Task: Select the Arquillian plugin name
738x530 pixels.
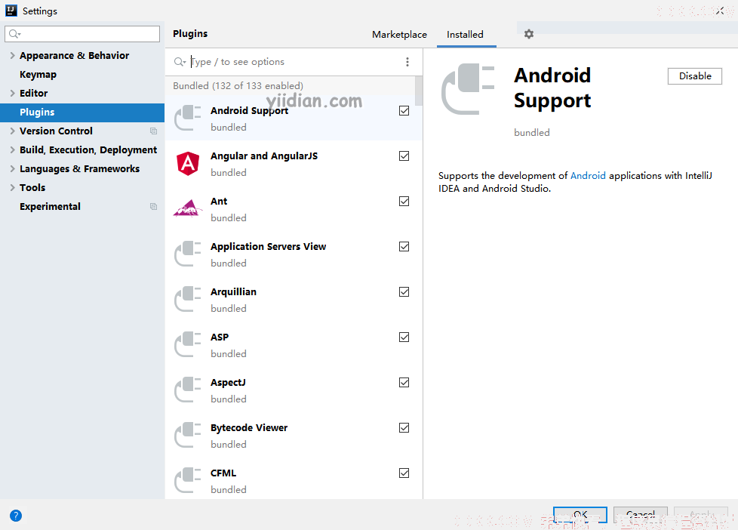Action: (x=233, y=291)
